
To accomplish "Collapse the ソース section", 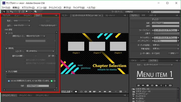I will coord(7,33).
